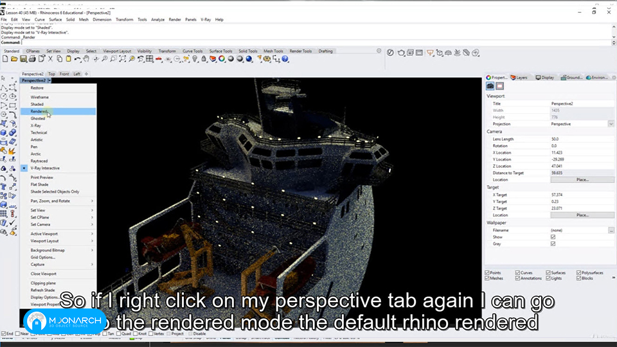The width and height of the screenshot is (617, 347).
Task: Click the Zoom Extents icon
Action: pos(122,59)
